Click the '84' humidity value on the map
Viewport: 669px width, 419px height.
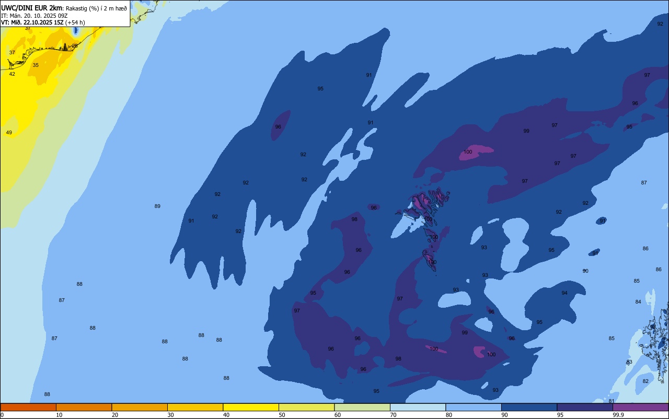638,302
